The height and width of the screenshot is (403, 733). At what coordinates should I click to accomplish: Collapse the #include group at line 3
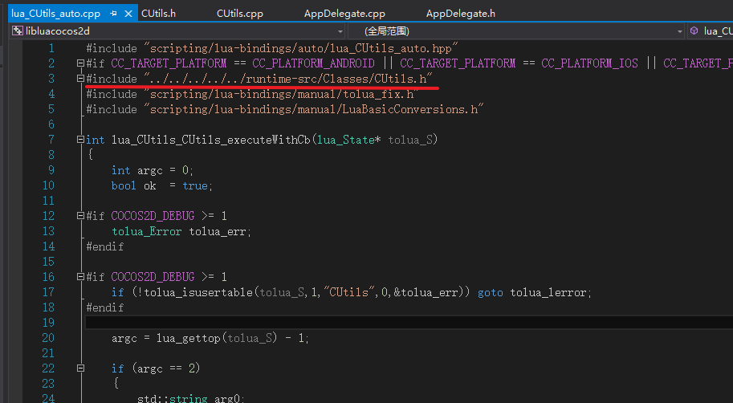79,79
